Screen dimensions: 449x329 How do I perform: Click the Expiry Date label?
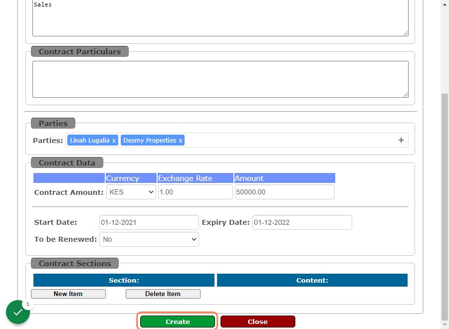225,222
